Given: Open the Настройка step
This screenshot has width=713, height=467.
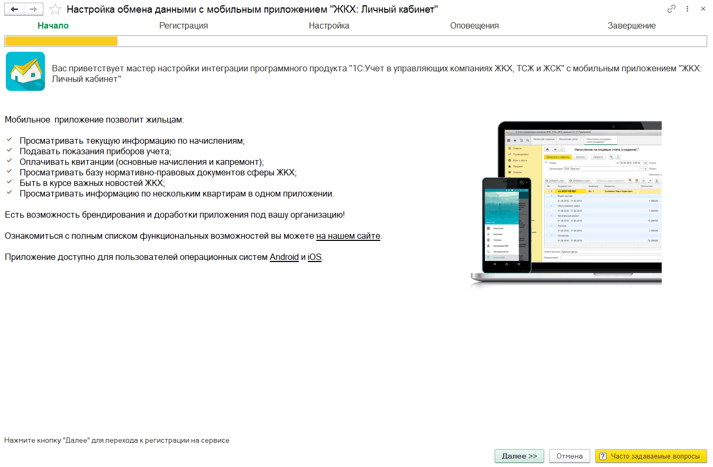Looking at the screenshot, I should coord(329,25).
